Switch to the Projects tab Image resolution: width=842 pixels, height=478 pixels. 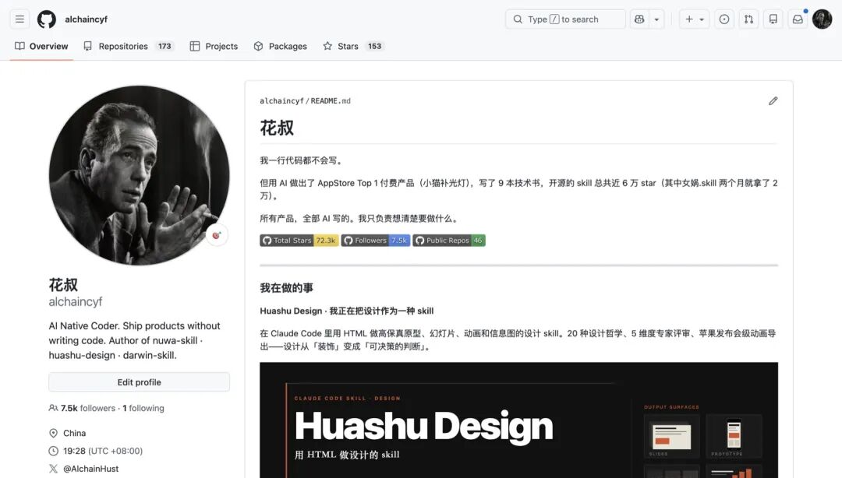[214, 46]
